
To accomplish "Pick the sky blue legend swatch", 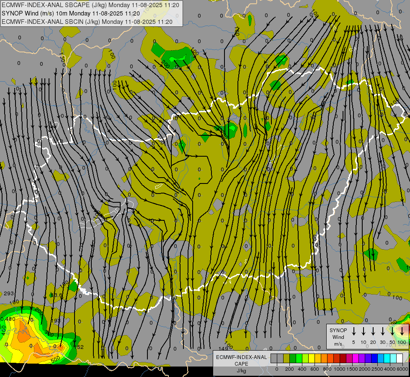I will pos(381,359).
